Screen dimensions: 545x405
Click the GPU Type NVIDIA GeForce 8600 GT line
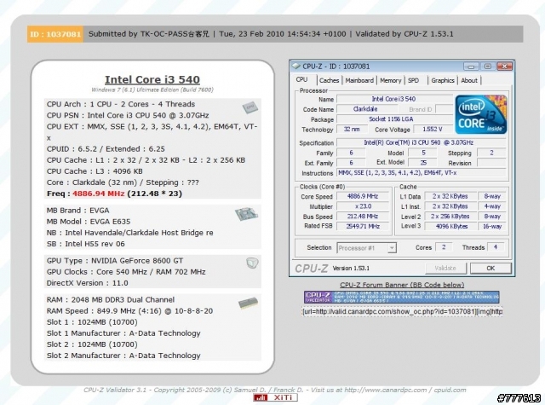(x=115, y=261)
